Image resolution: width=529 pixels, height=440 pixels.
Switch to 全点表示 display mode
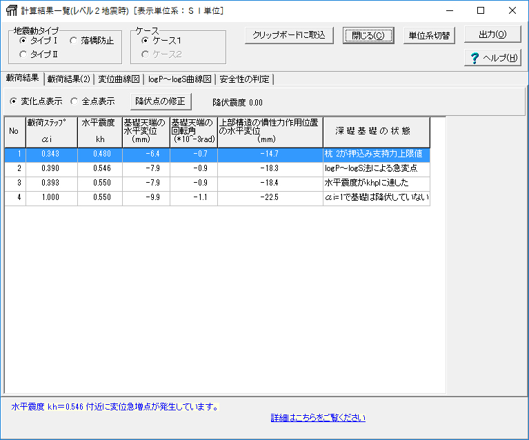pos(74,101)
